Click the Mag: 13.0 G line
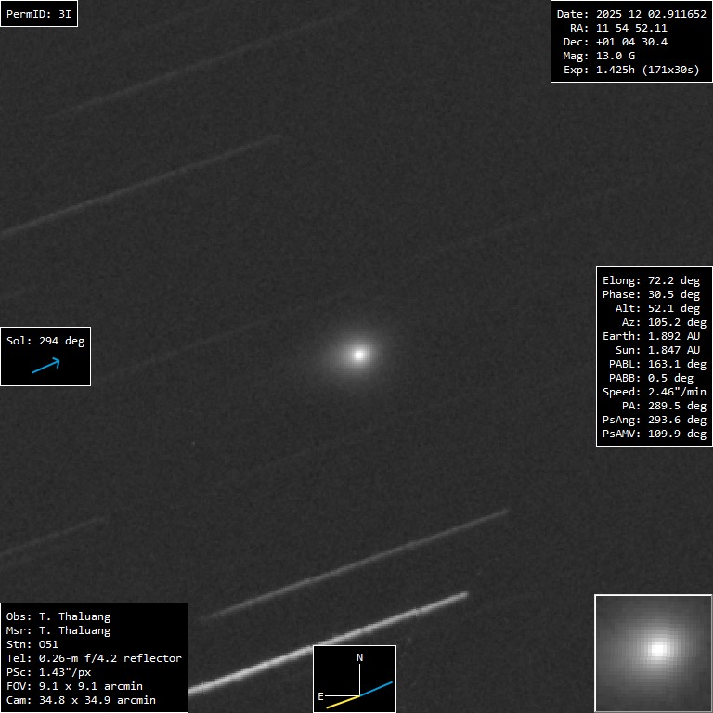This screenshot has width=713, height=713. click(599, 56)
